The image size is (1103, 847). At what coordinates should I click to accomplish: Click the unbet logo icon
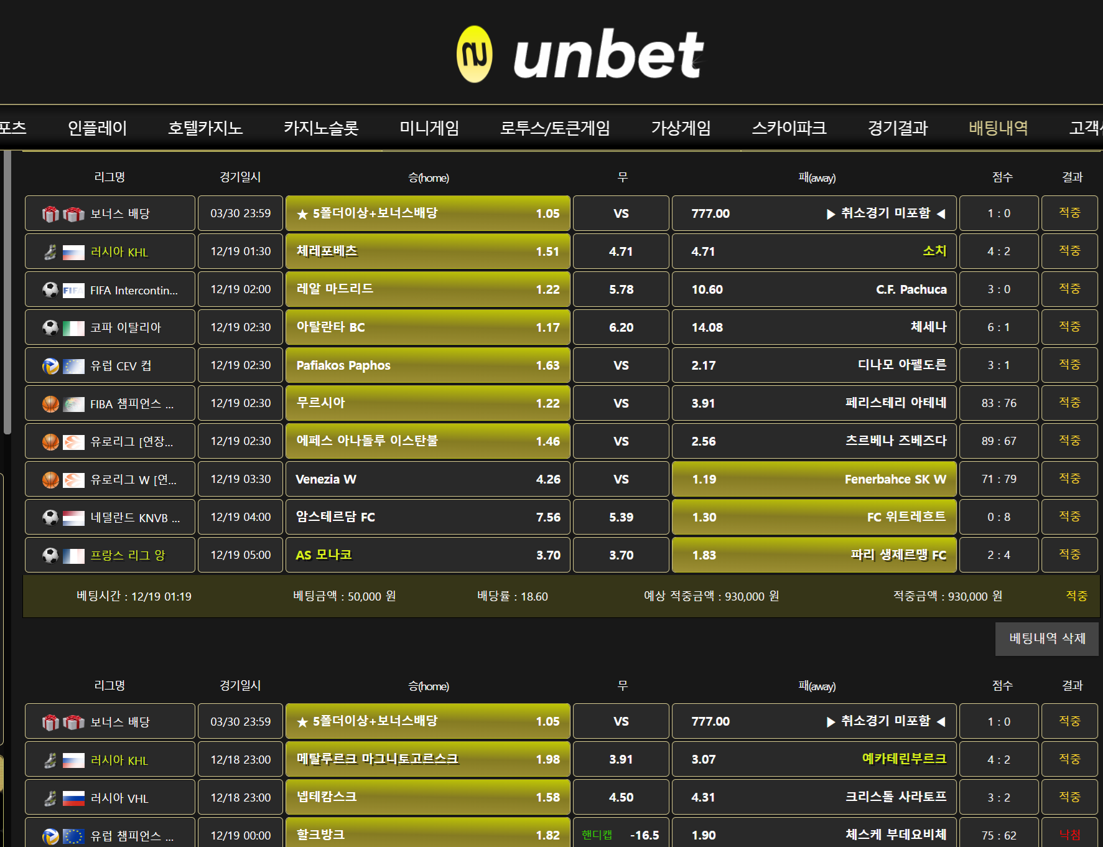(x=474, y=54)
